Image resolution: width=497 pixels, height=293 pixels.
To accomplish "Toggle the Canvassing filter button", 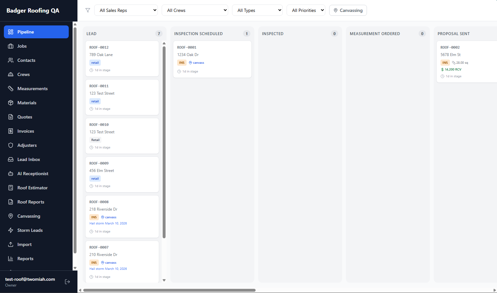I will tap(348, 10).
